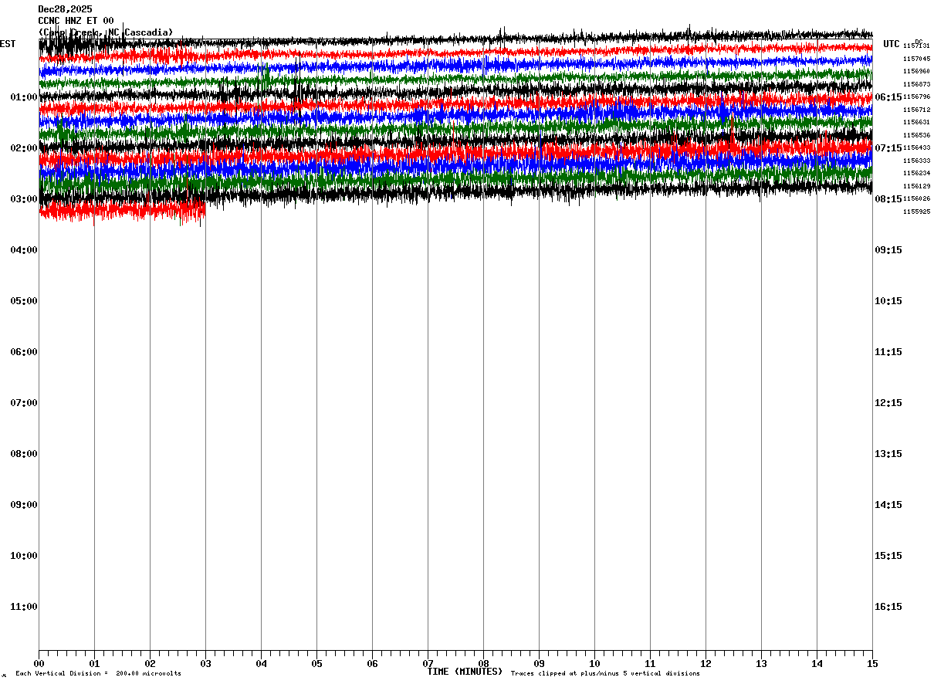Image resolution: width=934 pixels, height=684 pixels.
Task: Click the Camp Creek, NC Cascadia station name
Action: (106, 32)
